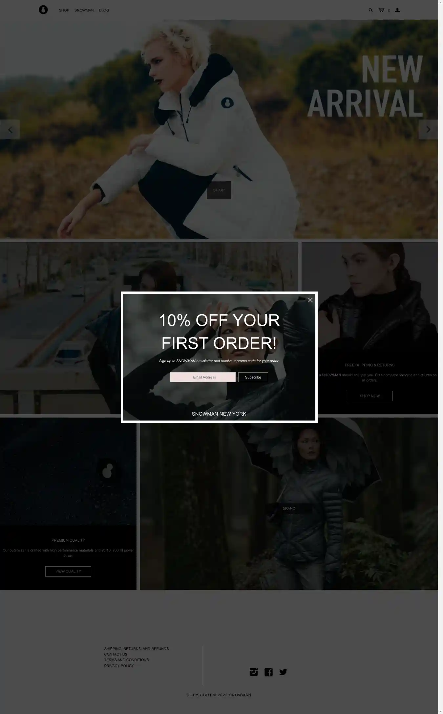
Task: Open the shopping cart icon
Action: click(381, 10)
